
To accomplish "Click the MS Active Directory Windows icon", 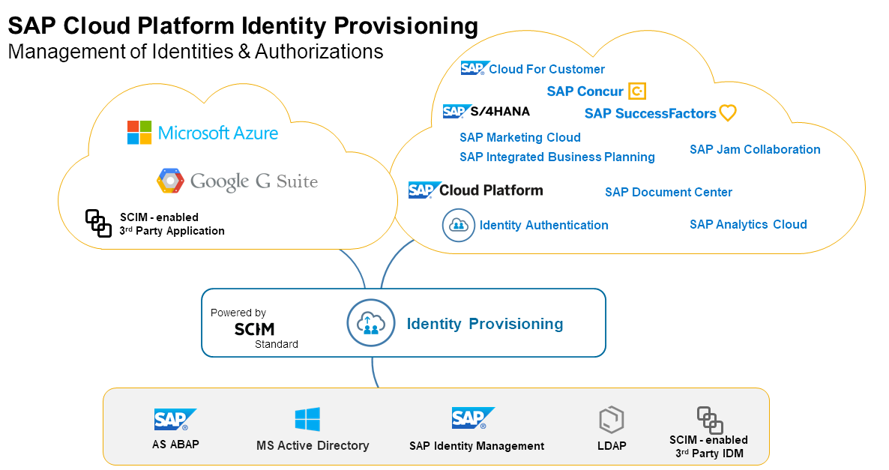I will coord(307,420).
